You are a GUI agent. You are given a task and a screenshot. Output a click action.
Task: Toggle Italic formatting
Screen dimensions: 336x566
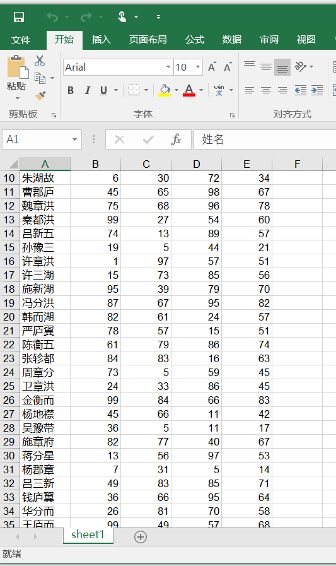tap(88, 90)
